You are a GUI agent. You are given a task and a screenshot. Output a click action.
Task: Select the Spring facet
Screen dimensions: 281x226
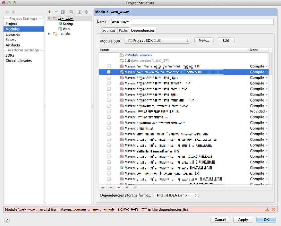tap(65, 24)
